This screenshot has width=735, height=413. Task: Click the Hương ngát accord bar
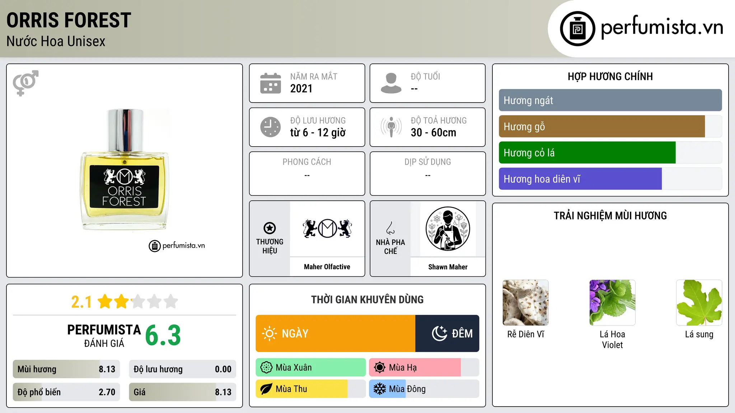[610, 100]
